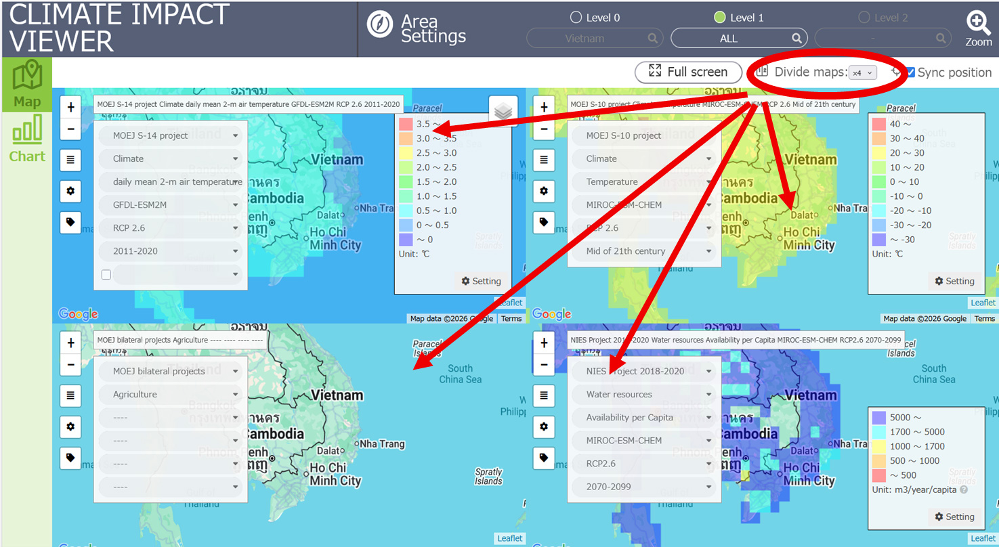Click the list icon on bottom-left map
This screenshot has width=999, height=547.
tap(70, 395)
